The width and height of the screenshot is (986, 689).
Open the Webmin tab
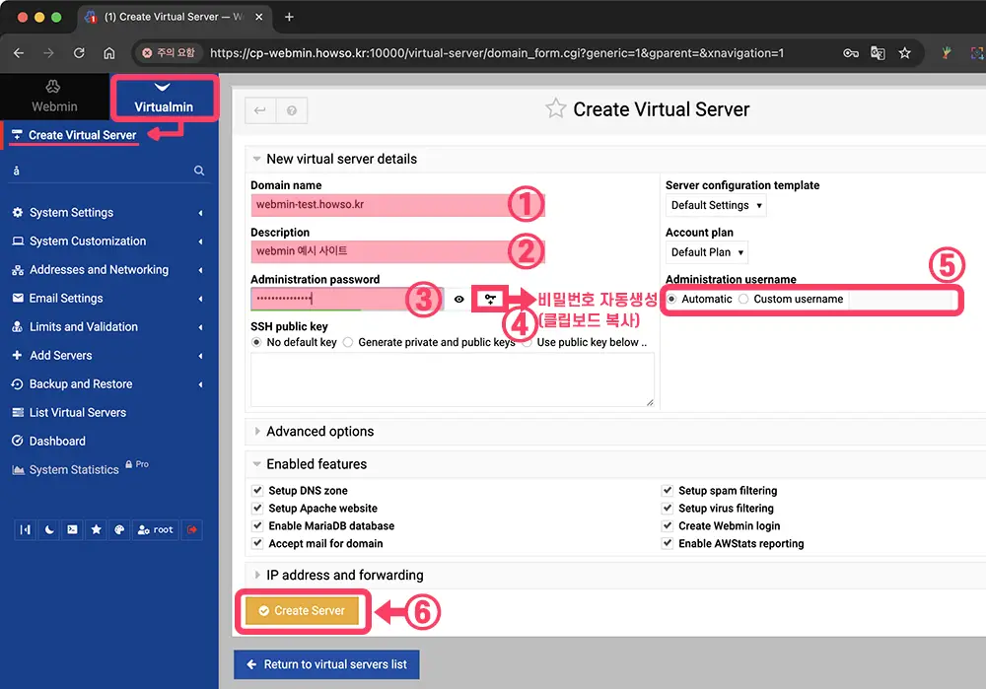tap(54, 97)
